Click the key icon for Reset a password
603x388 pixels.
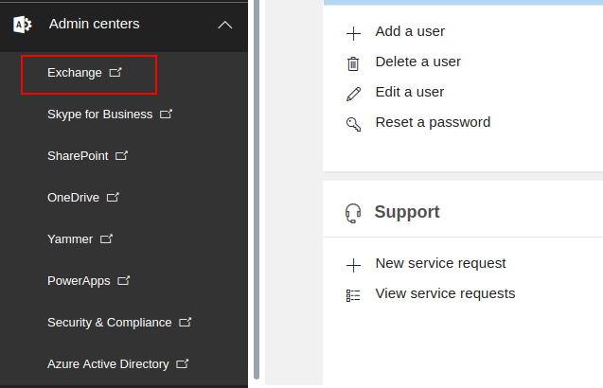pyautogui.click(x=353, y=124)
